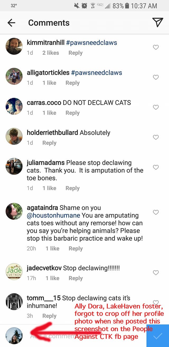
Task: Like kimmitranhill's comment with the heart
Action: point(156,47)
